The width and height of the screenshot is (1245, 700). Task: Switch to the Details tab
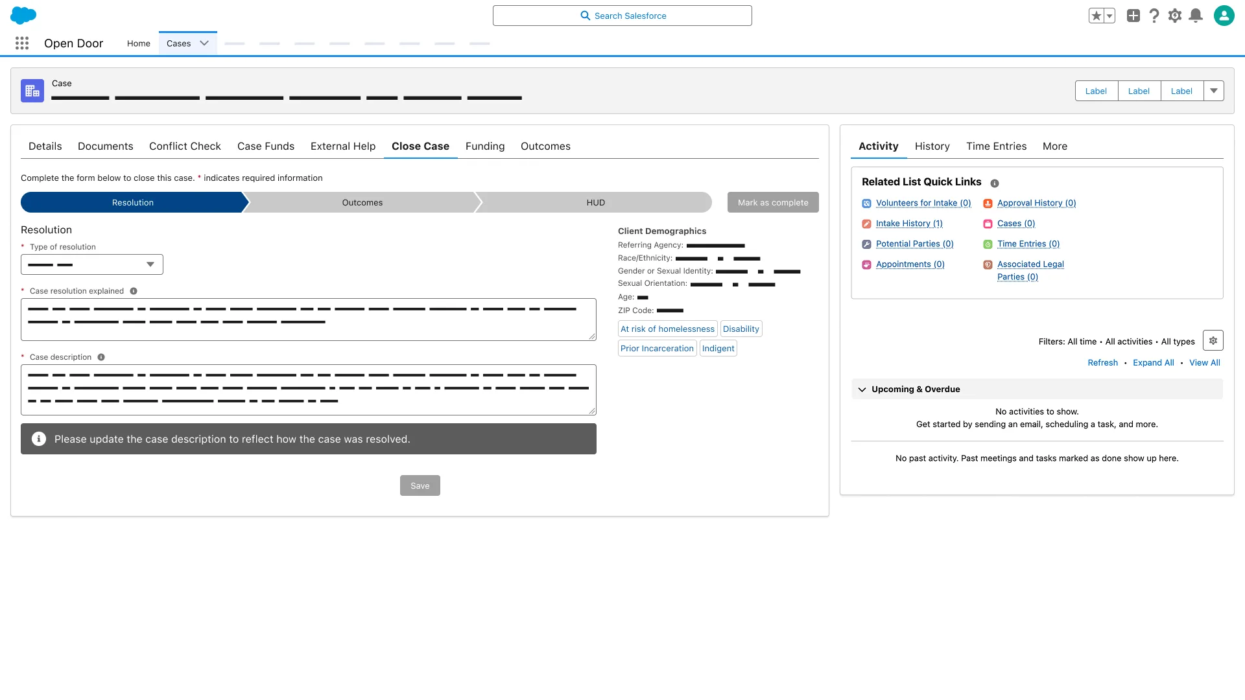coord(45,146)
